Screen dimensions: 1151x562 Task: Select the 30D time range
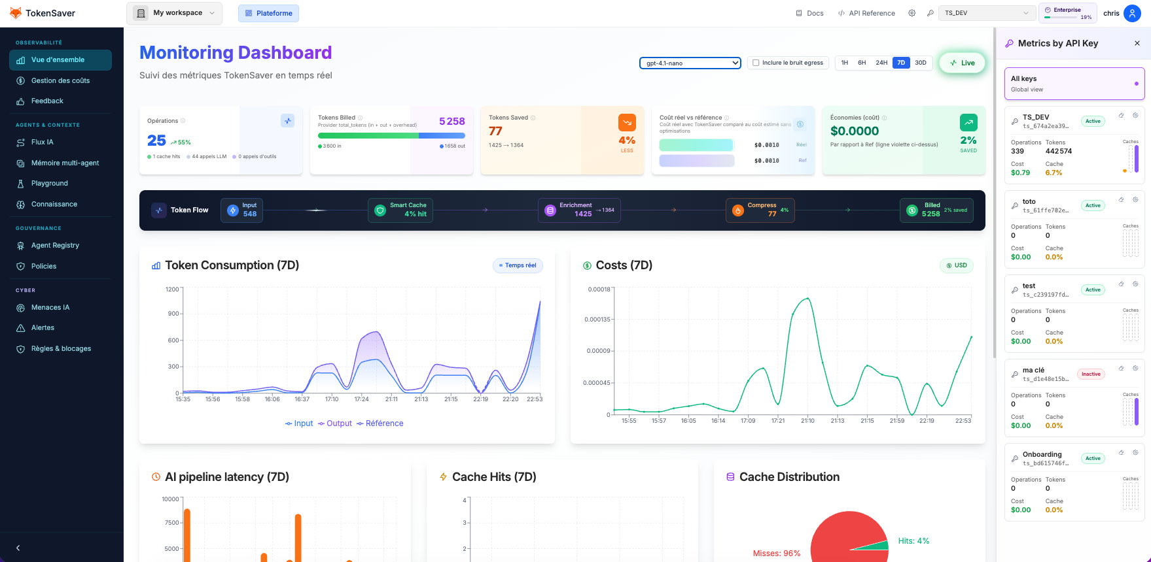921,63
